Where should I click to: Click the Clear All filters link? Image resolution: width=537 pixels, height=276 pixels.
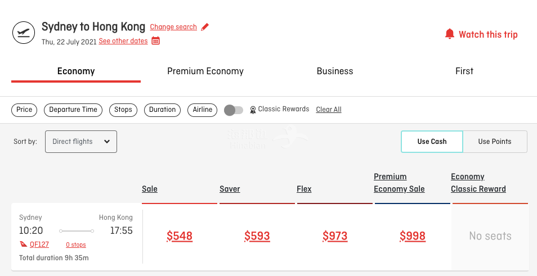click(329, 110)
